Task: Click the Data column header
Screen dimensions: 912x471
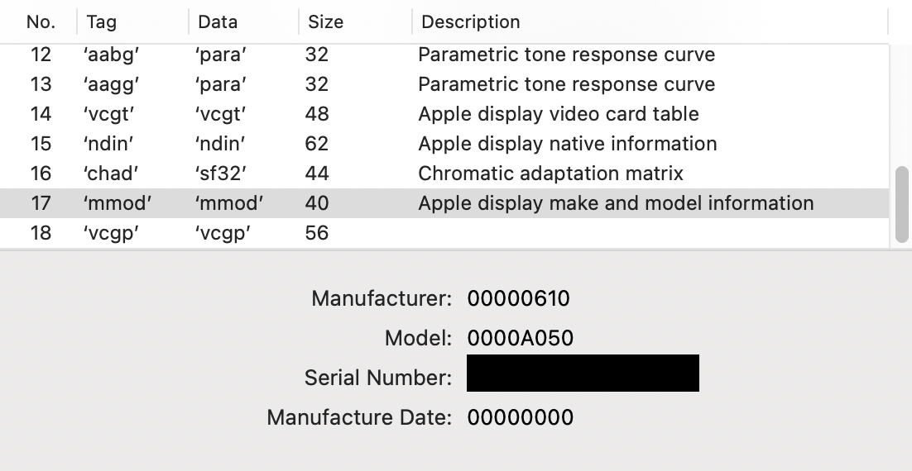Action: click(x=218, y=22)
